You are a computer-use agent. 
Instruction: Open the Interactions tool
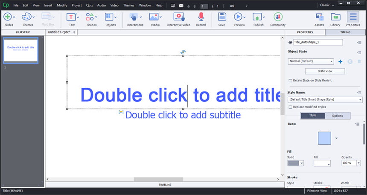tap(134, 17)
